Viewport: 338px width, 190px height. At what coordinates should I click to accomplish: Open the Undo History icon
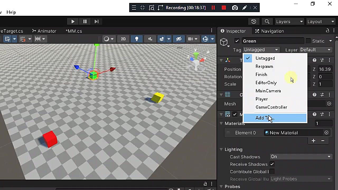[254, 22]
